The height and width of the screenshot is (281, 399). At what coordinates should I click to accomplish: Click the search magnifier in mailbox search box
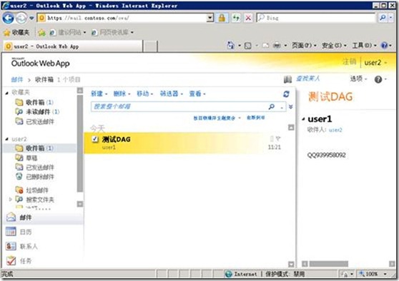272,107
